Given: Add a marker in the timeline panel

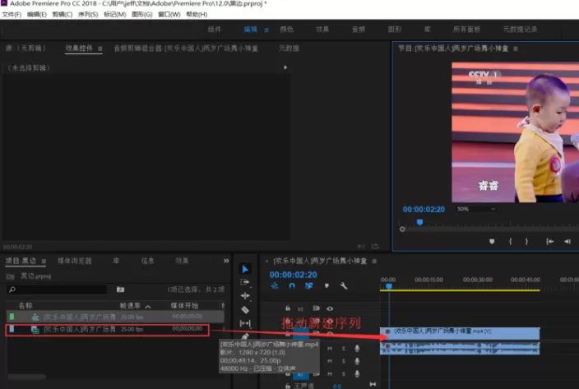Looking at the screenshot, I should tap(327, 285).
